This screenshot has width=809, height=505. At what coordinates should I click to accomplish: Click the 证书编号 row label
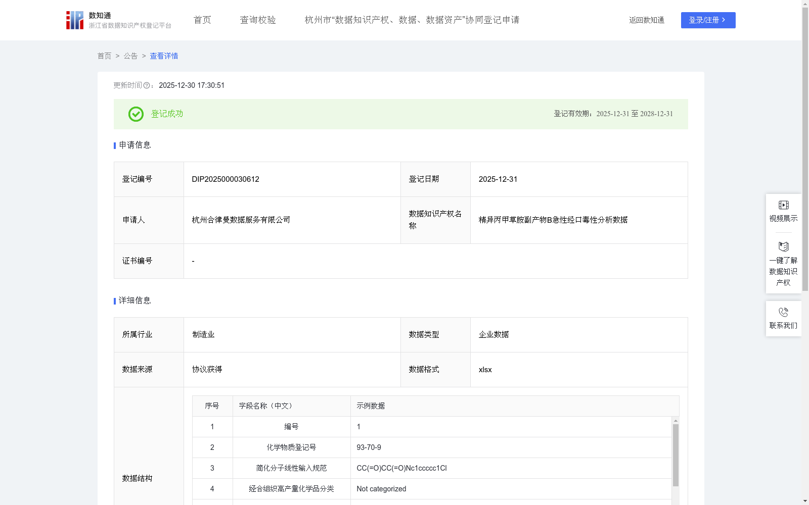click(137, 261)
